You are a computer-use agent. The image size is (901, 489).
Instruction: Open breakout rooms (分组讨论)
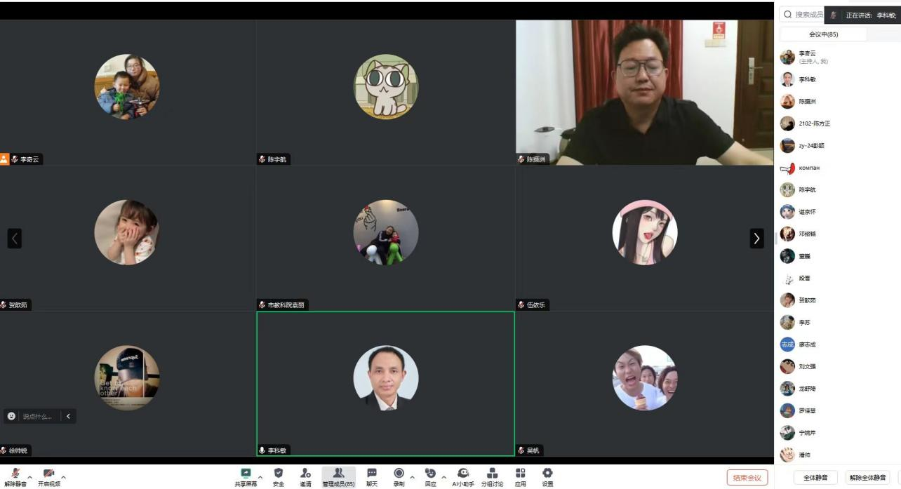click(492, 476)
